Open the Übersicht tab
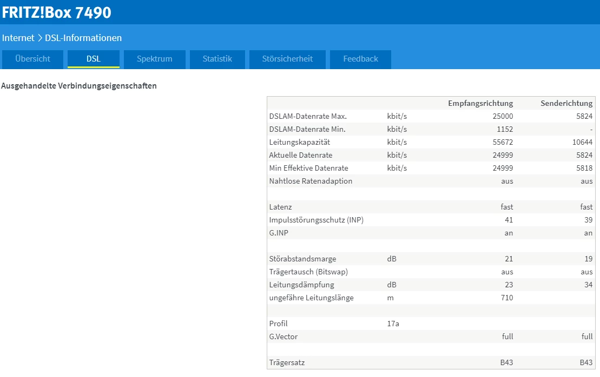Screen dimensions: 600x377 33,59
